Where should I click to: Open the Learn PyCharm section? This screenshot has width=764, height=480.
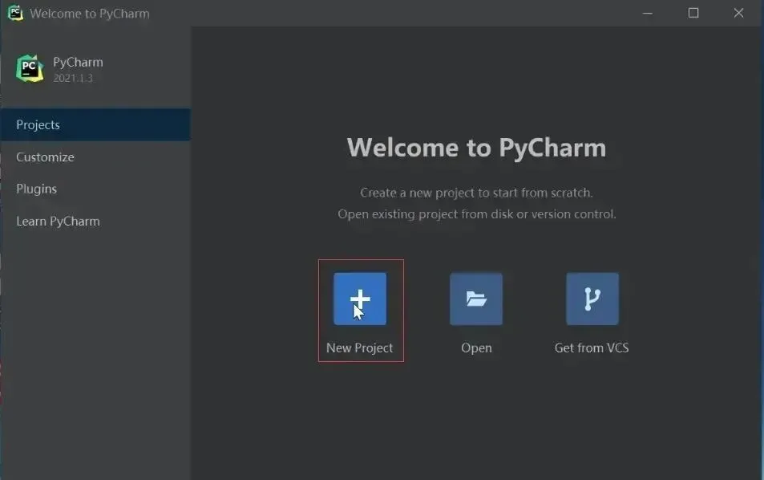point(95,221)
